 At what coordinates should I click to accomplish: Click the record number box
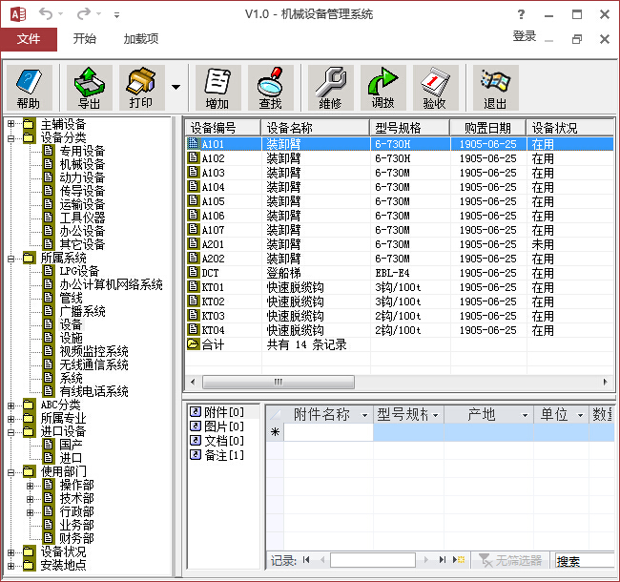tap(373, 560)
